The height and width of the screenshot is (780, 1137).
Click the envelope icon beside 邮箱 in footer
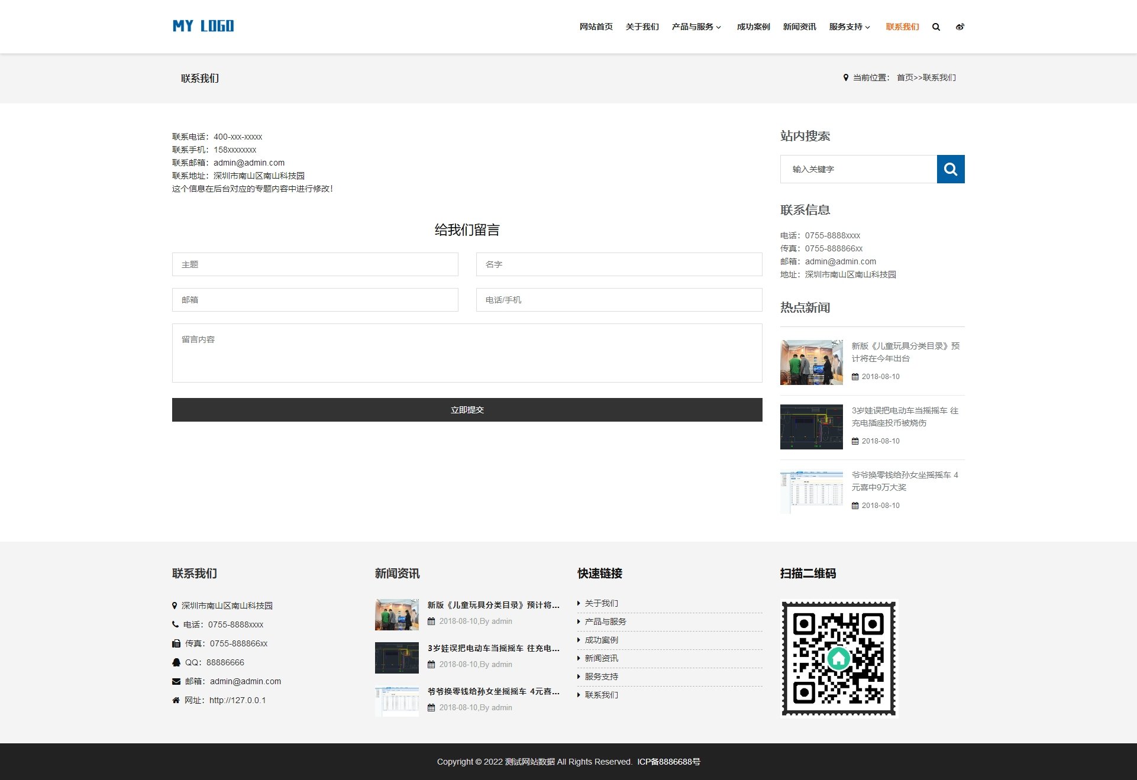tap(176, 681)
